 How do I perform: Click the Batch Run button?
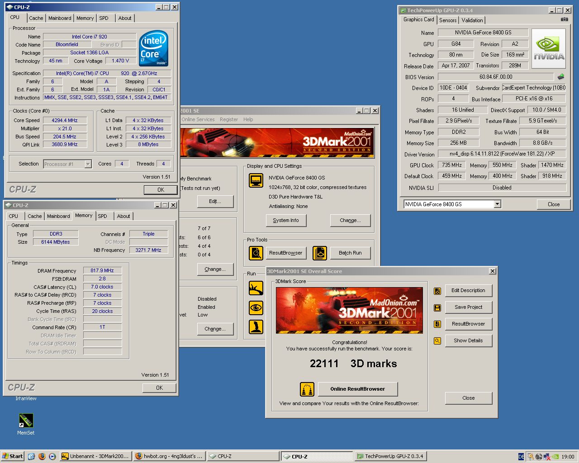[x=351, y=253]
